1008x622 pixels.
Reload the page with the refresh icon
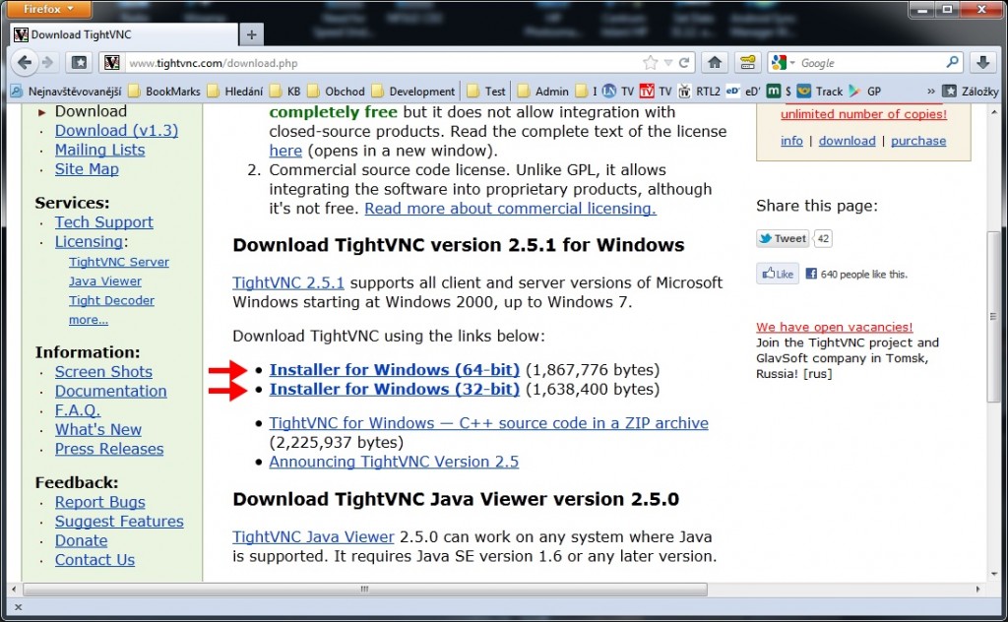pos(684,62)
